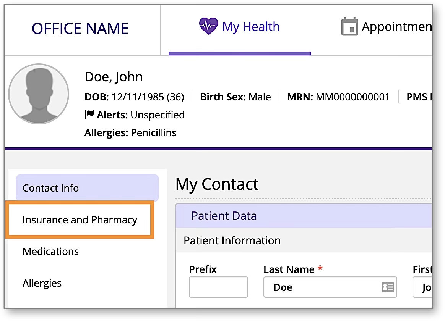Select Contact Info in the sidebar
445x321 pixels.
pos(87,188)
